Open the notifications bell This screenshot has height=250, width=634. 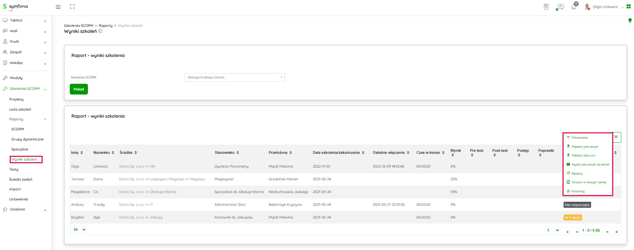pyautogui.click(x=574, y=7)
